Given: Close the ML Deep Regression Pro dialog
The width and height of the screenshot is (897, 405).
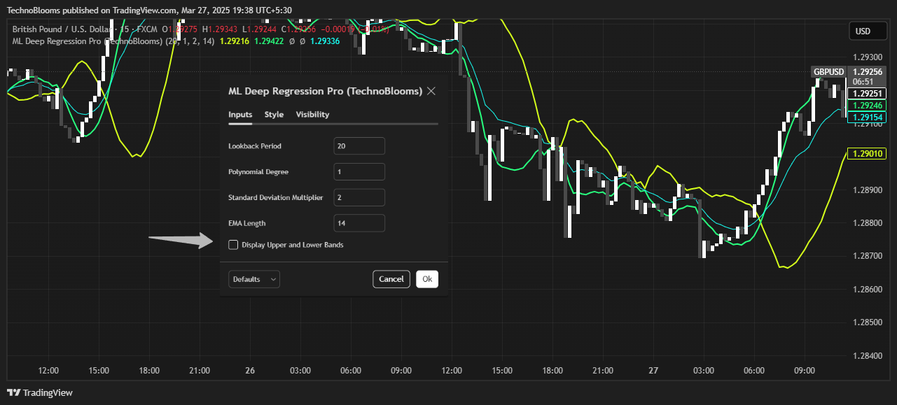Looking at the screenshot, I should [431, 91].
